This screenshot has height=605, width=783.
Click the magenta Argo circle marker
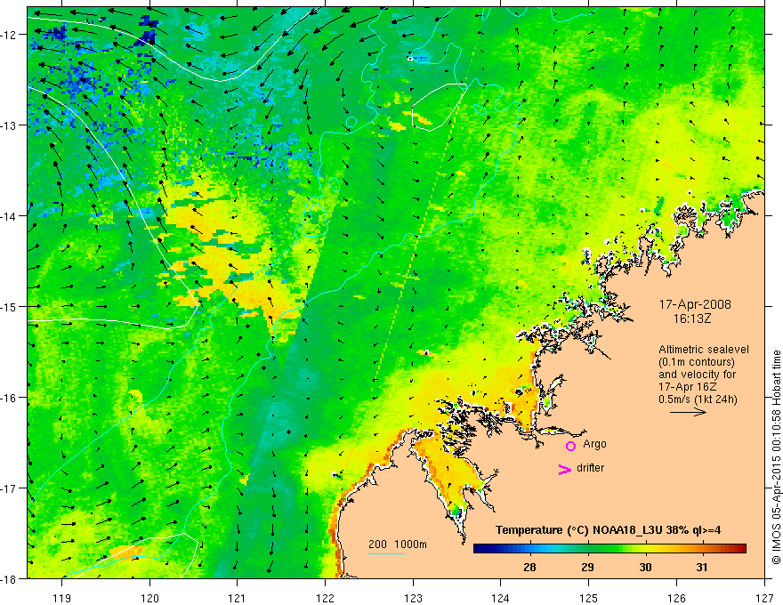tap(570, 445)
